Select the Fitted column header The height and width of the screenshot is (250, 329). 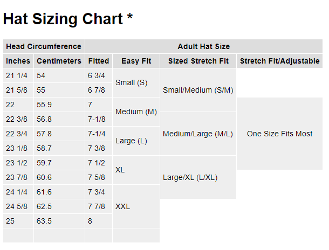tap(98, 61)
